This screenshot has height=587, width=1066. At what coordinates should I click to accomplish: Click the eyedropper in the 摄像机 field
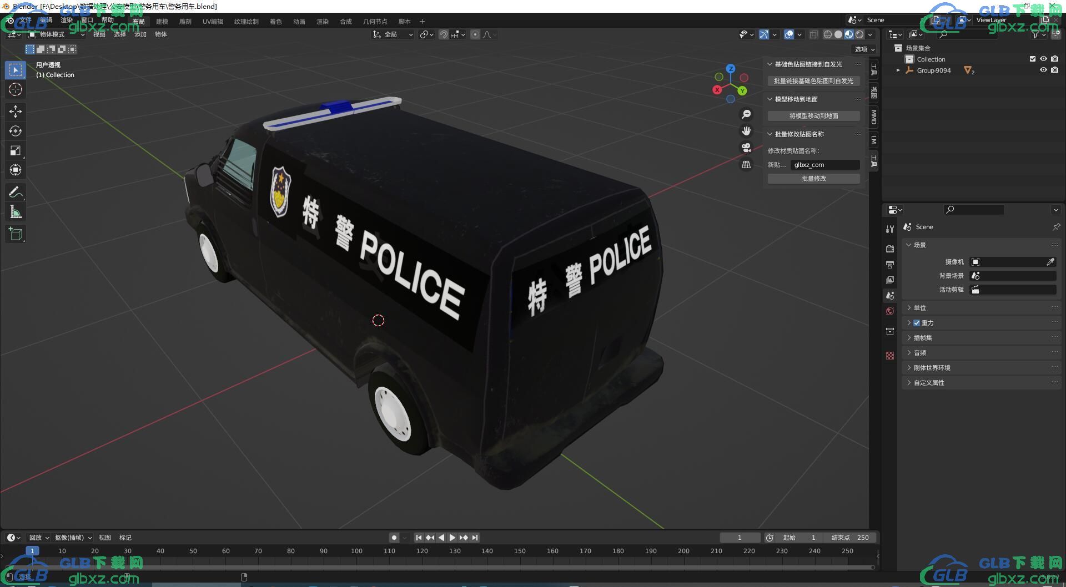click(x=1050, y=262)
